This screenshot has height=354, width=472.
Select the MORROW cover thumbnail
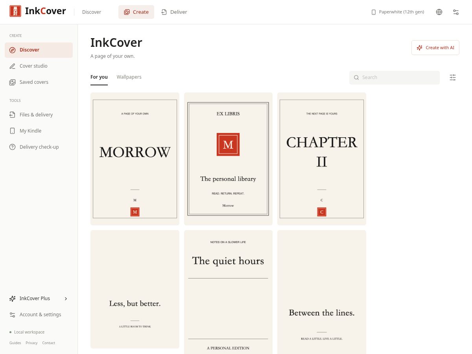(135, 159)
